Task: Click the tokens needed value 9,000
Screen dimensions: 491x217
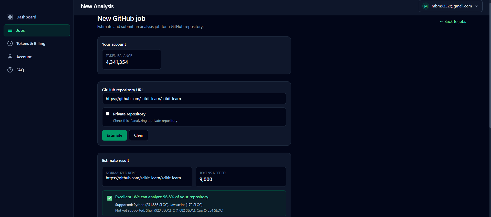Action: [x=206, y=179]
